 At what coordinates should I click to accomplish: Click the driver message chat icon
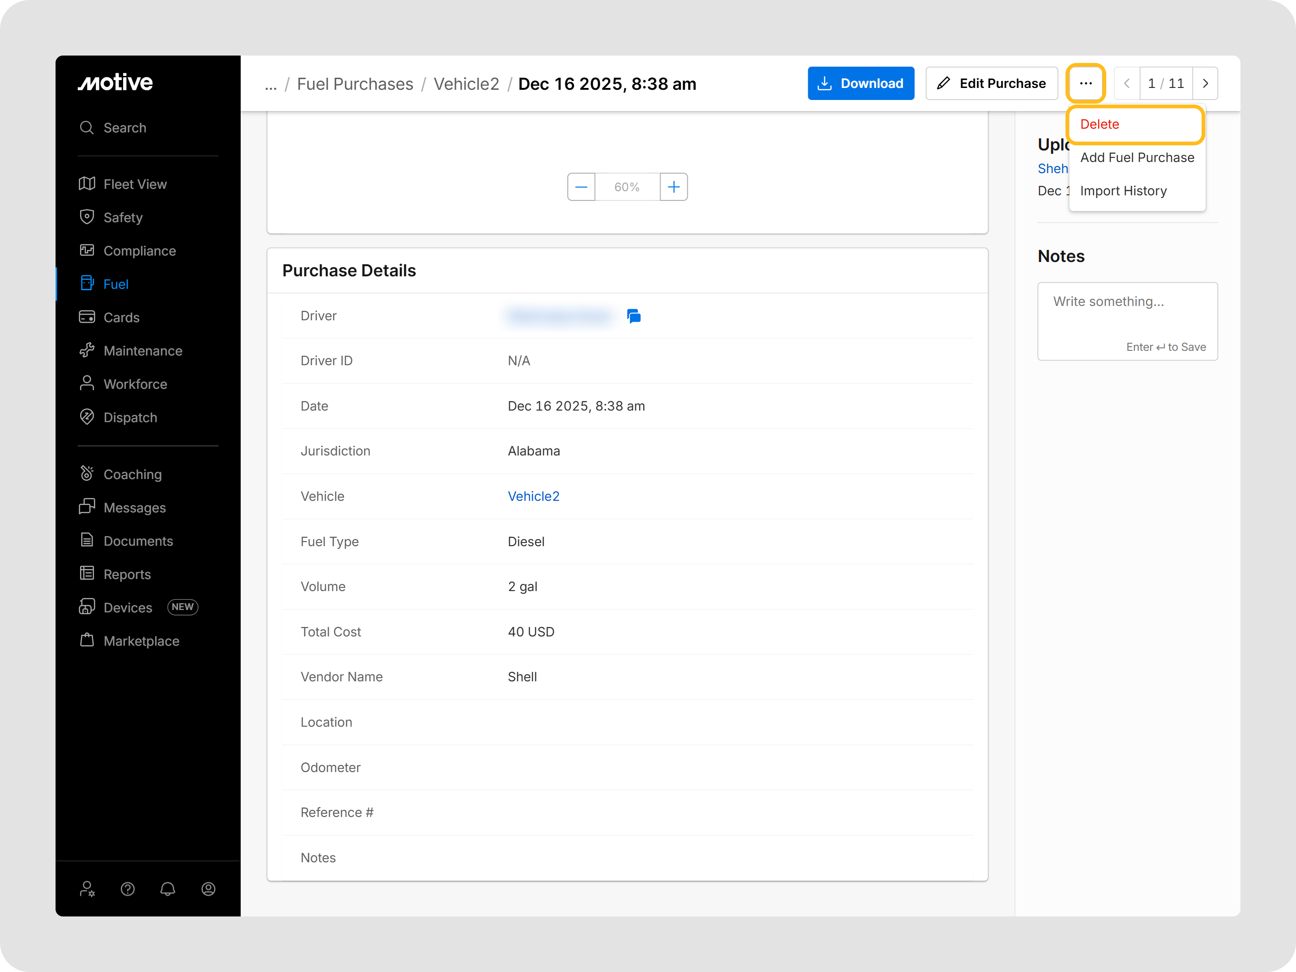(x=633, y=316)
